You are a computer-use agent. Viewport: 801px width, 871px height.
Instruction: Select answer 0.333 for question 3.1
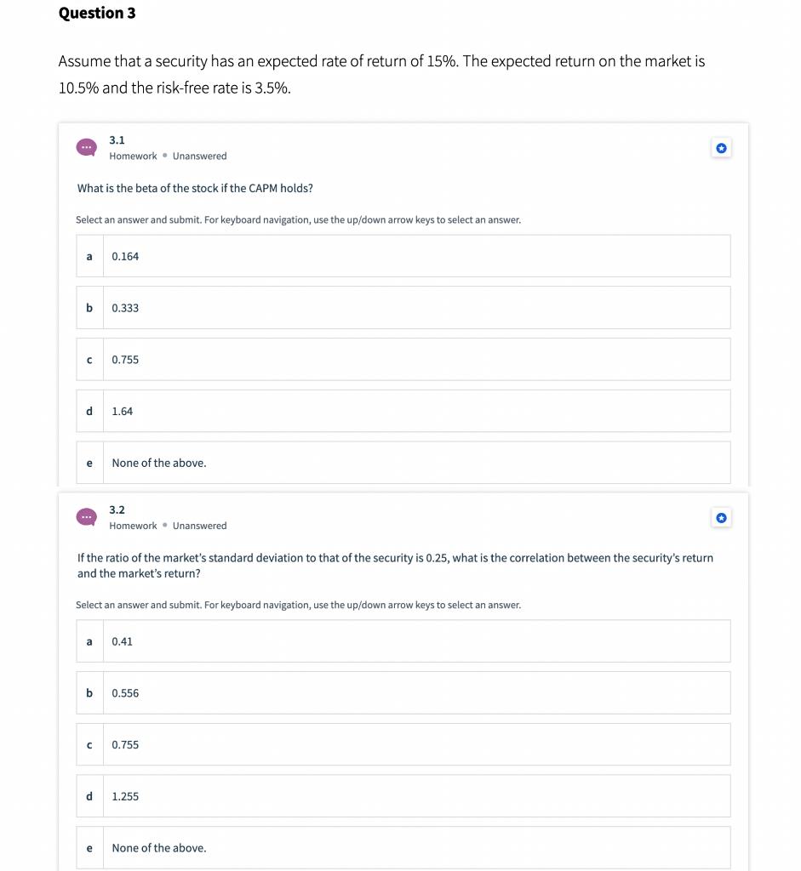pyautogui.click(x=402, y=307)
